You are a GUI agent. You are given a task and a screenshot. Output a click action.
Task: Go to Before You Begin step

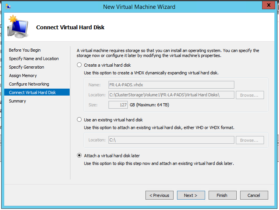tap(25, 50)
